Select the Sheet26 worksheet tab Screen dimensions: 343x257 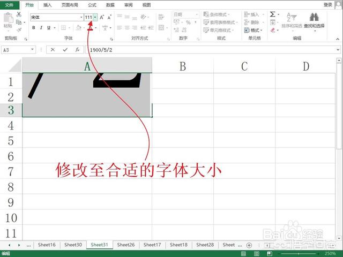(126, 245)
